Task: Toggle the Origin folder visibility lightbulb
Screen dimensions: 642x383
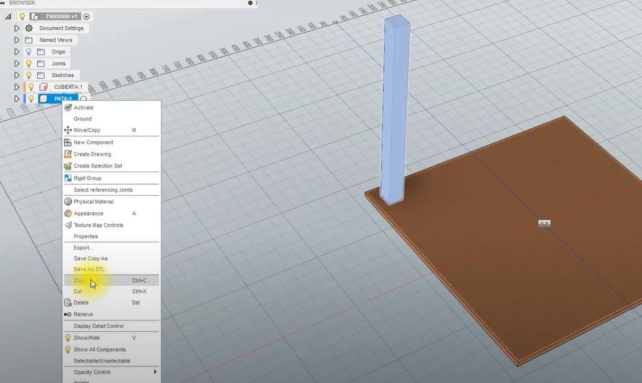Action: [x=29, y=52]
